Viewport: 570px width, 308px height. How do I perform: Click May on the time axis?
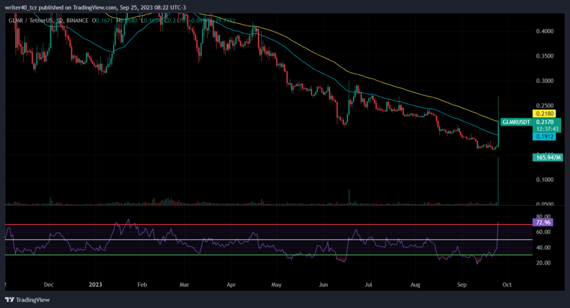pos(276,285)
